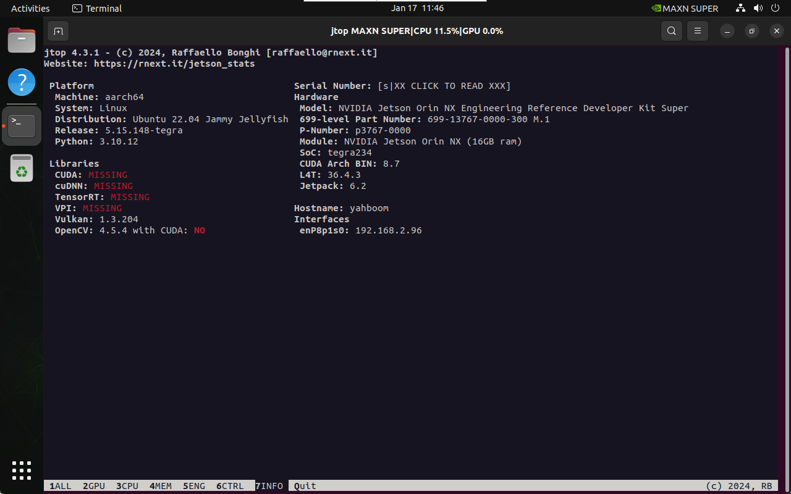Close the terminal window
Viewport: 791px width, 494px height.
(777, 31)
